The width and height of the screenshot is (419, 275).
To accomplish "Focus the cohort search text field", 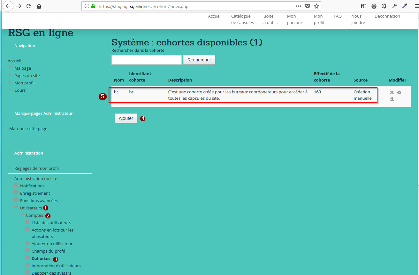I will click(146, 60).
